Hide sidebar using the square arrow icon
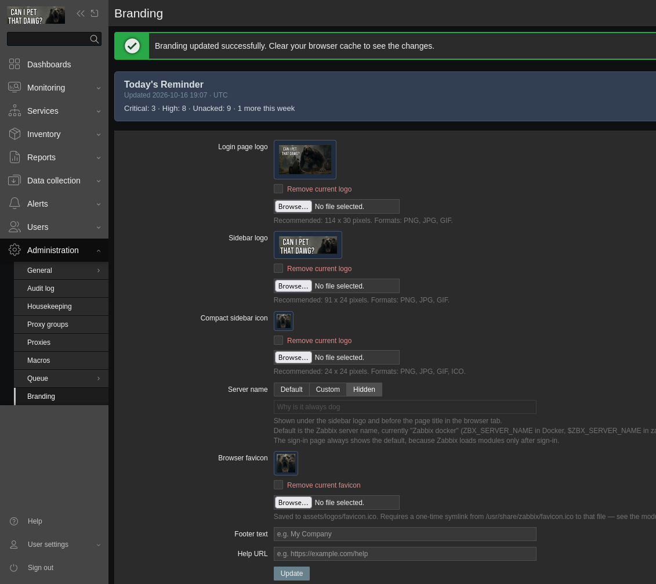The height and width of the screenshot is (584, 656). 95,13
